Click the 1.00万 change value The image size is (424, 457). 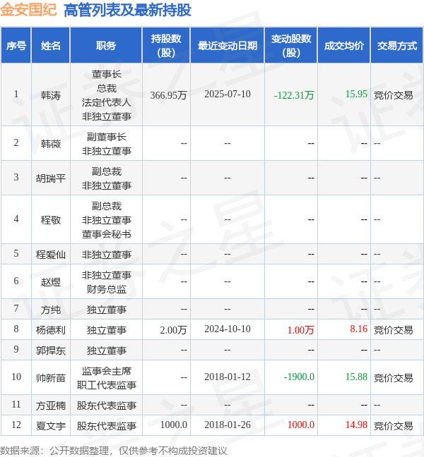tap(300, 330)
